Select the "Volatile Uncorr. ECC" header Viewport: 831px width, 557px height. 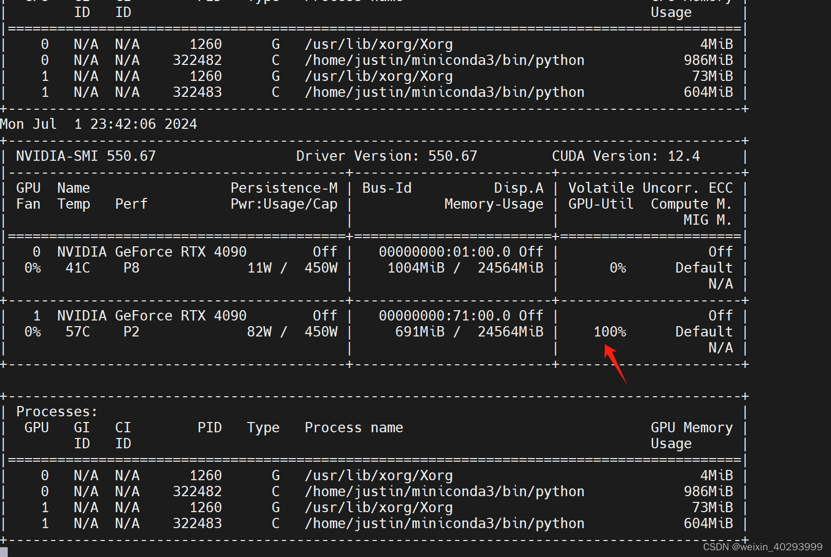[651, 188]
